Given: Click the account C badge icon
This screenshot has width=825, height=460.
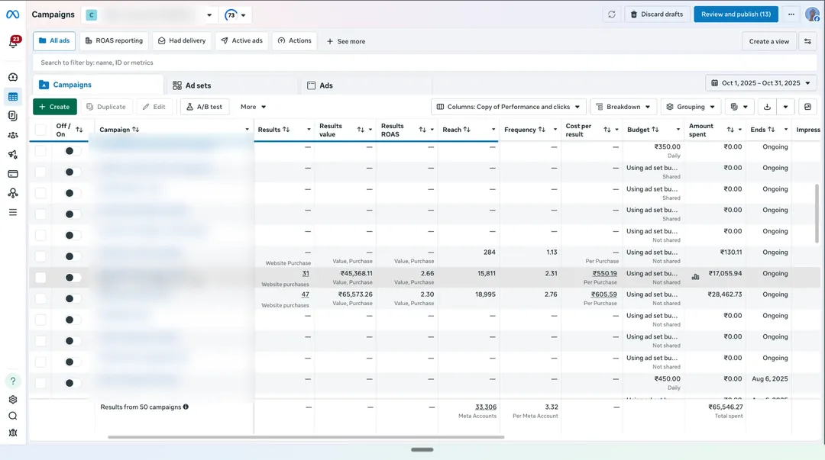Looking at the screenshot, I should 92,14.
